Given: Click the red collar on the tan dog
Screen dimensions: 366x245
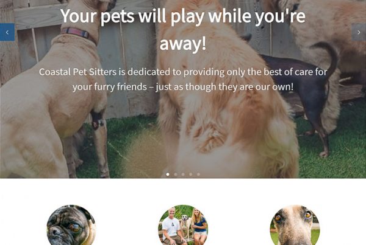Looking at the screenshot, I should pos(78,33).
